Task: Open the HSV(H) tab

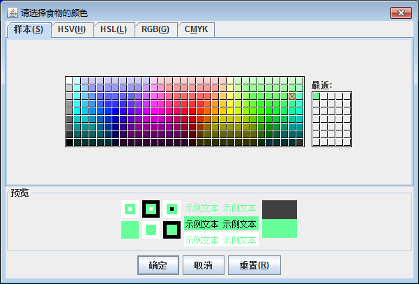Action: 72,29
